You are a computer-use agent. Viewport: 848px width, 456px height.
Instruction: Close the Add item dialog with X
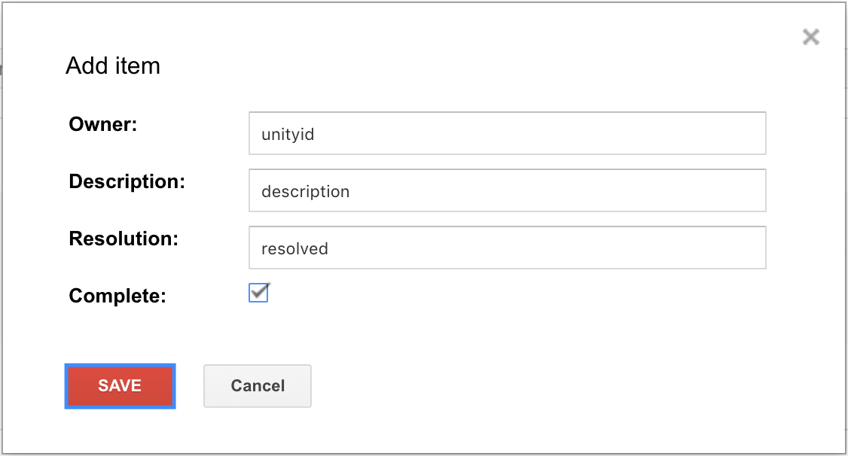coord(810,37)
